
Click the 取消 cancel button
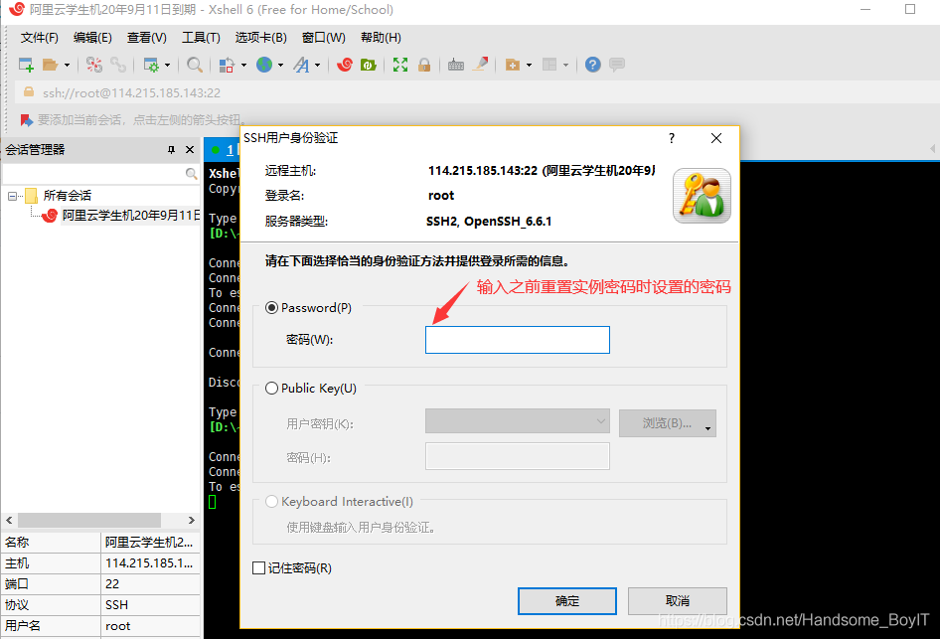678,600
